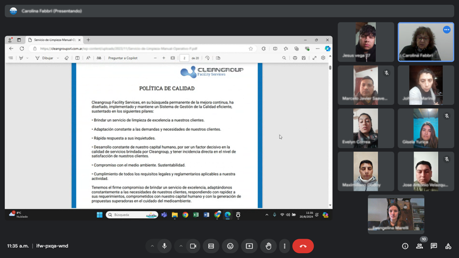Image resolution: width=459 pixels, height=258 pixels.
Task: Mute the microphone in Meet
Action: point(165,246)
